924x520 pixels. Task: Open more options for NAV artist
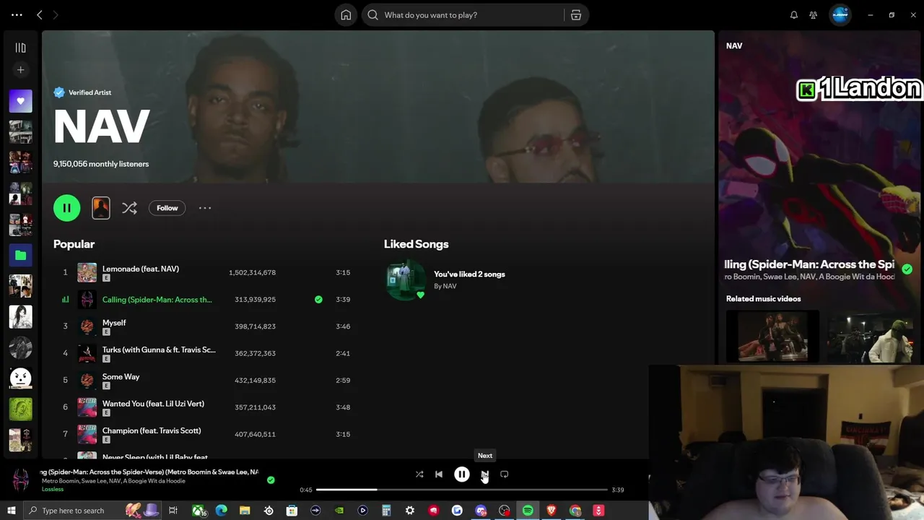tap(205, 208)
